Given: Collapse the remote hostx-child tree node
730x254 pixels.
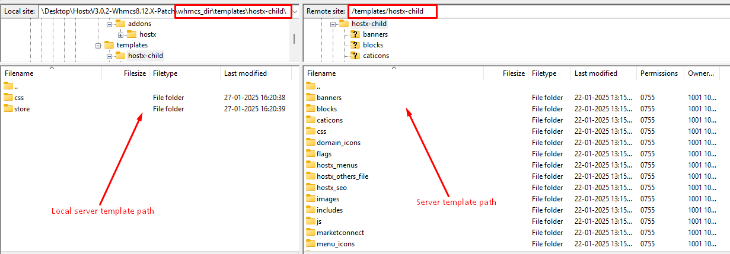Looking at the screenshot, I should pyautogui.click(x=332, y=24).
